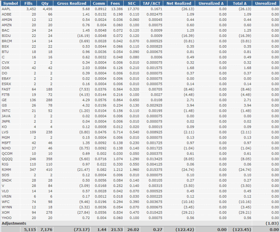Select the ADBE symbol cell

coord(7,14)
